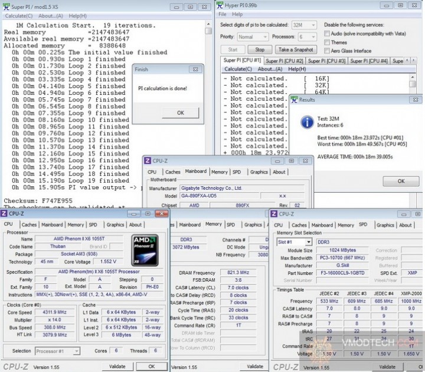The height and width of the screenshot is (372, 425).
Task: Click the Hyper PI title bar icon
Action: pyautogui.click(x=220, y=5)
